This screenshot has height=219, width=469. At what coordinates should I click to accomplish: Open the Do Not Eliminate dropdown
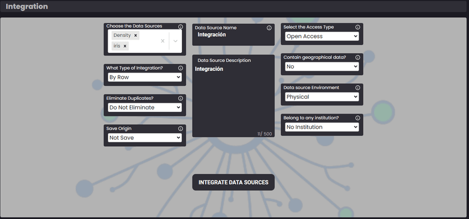click(x=145, y=108)
